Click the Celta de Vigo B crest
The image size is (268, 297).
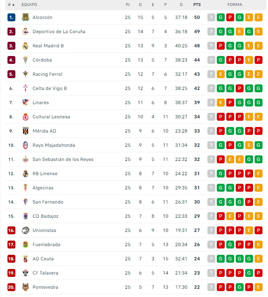point(26,88)
